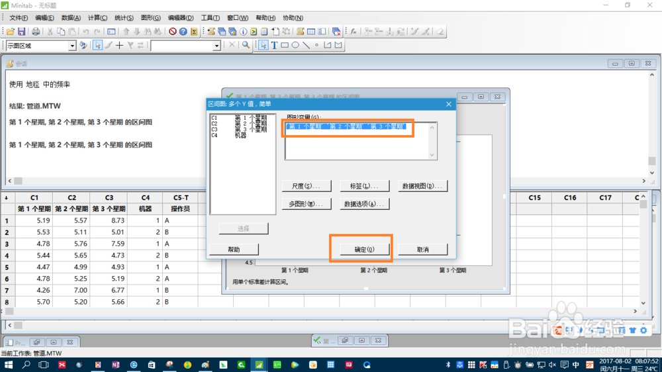
Task: Click the fx Assign Formula icon
Action: [x=354, y=32]
